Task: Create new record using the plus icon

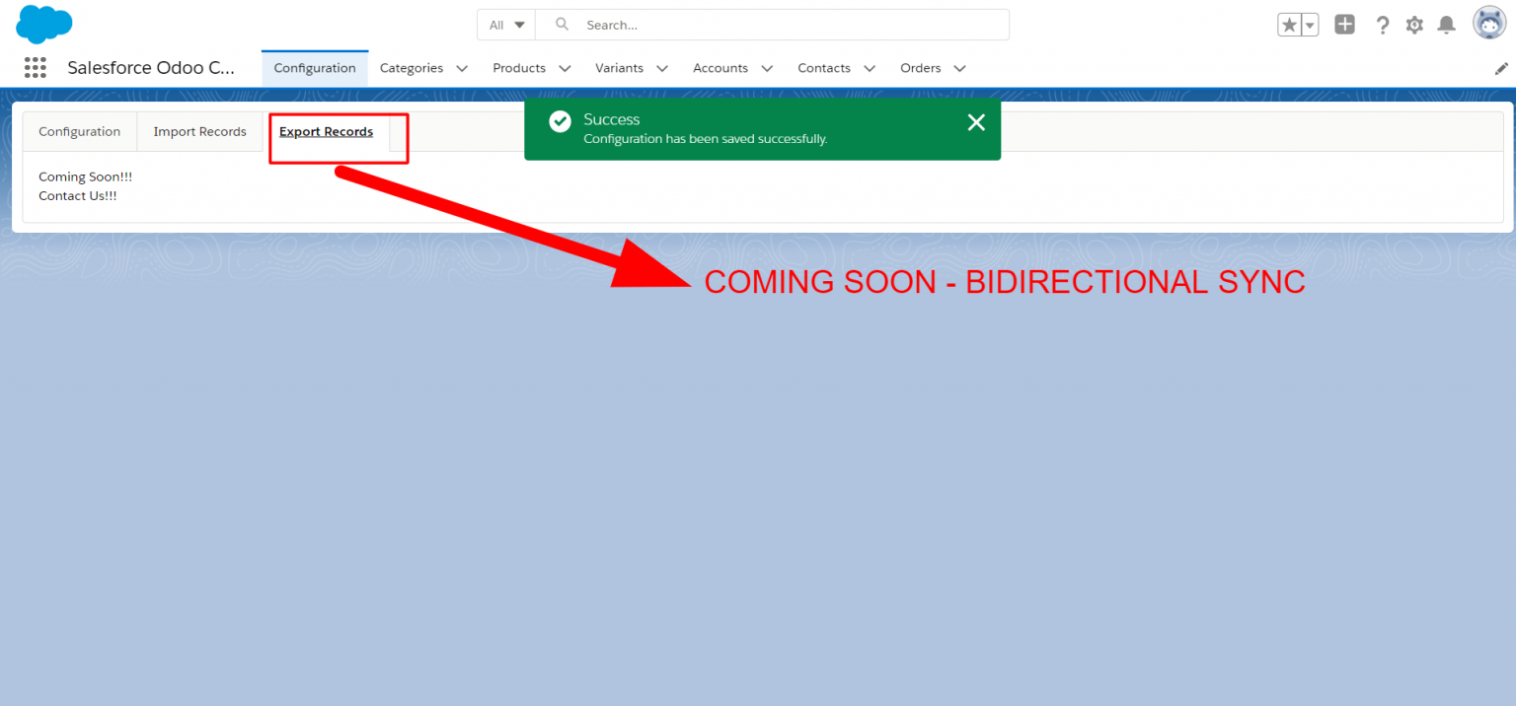Action: pyautogui.click(x=1344, y=25)
